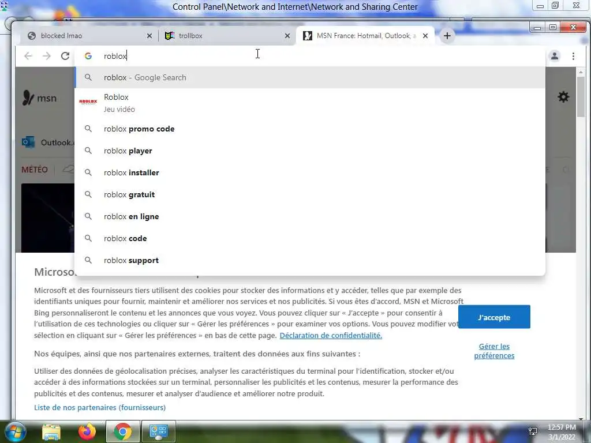This screenshot has width=591, height=443.
Task: Click the scrollbar down arrow
Action: pos(581,418)
